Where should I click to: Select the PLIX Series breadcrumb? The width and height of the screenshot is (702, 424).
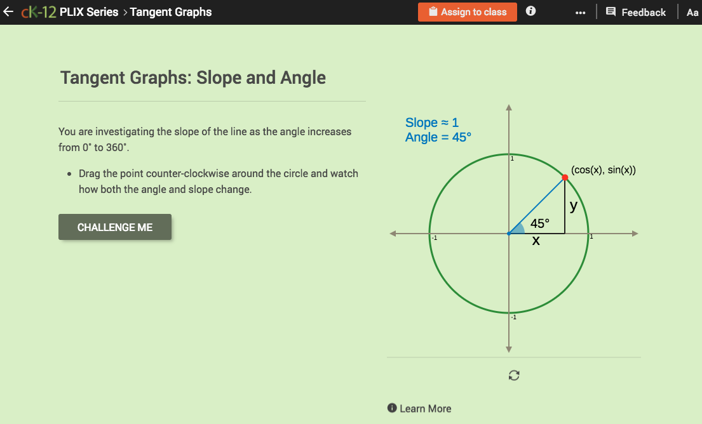click(90, 11)
